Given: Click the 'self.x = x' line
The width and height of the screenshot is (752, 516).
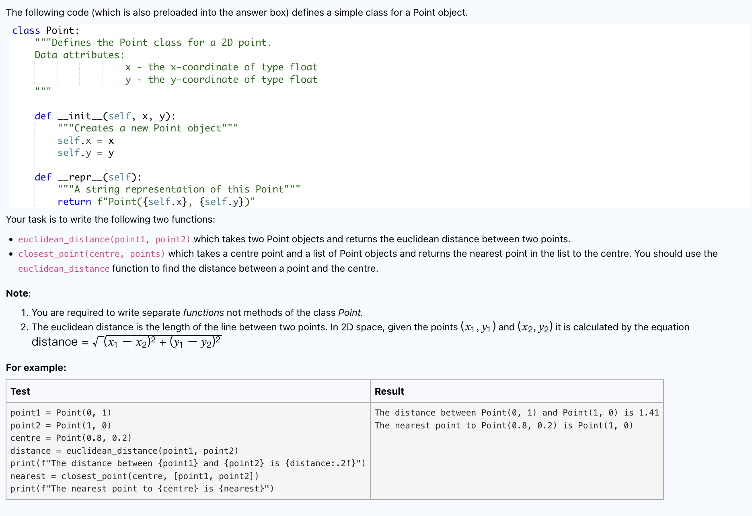Looking at the screenshot, I should 86,141.
